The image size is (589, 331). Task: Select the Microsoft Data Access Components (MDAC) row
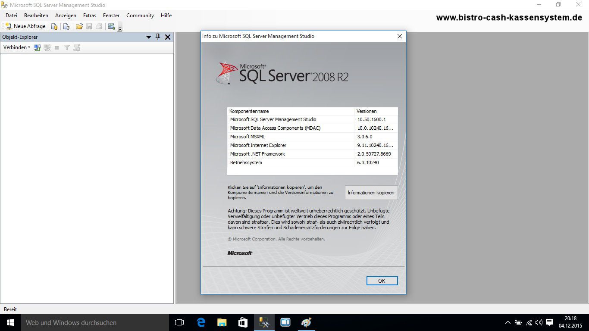point(312,128)
